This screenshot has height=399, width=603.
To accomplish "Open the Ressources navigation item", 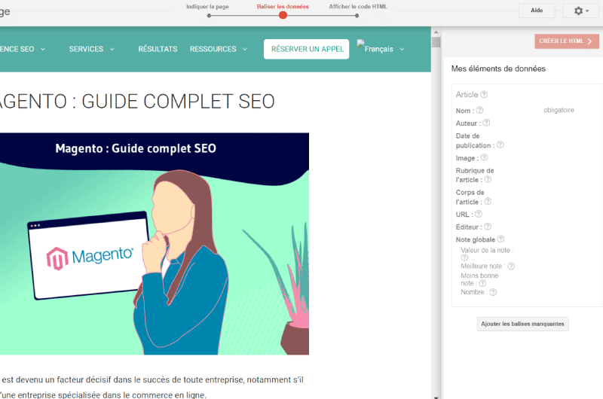I will pyautogui.click(x=213, y=49).
